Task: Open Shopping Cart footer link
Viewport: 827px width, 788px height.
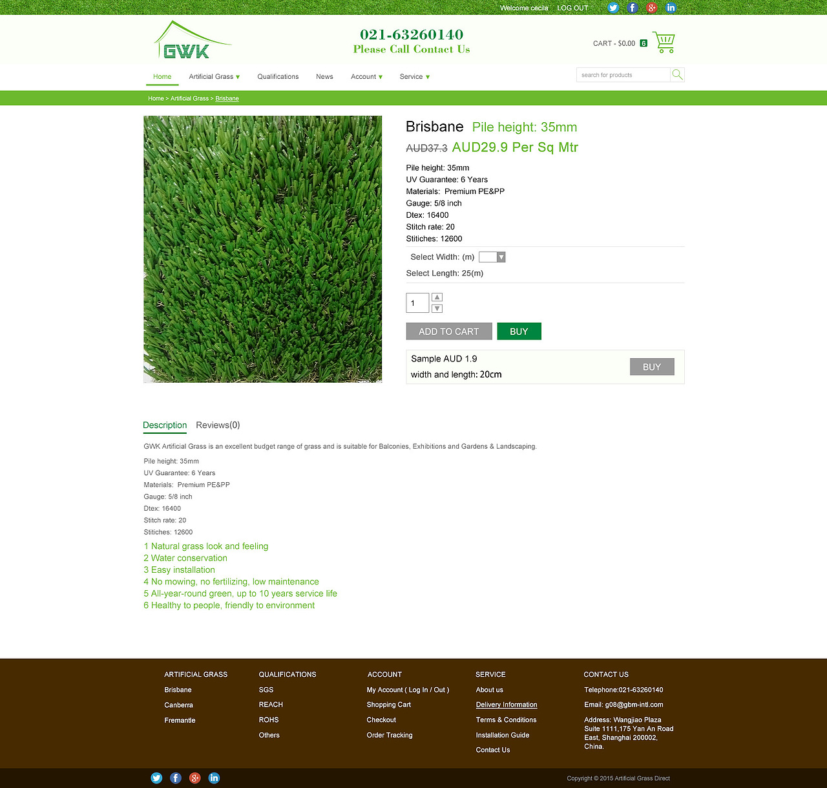Action: 389,705
